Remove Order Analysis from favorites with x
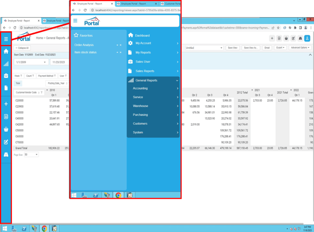Screen dimensions: 314x232 click(120, 45)
